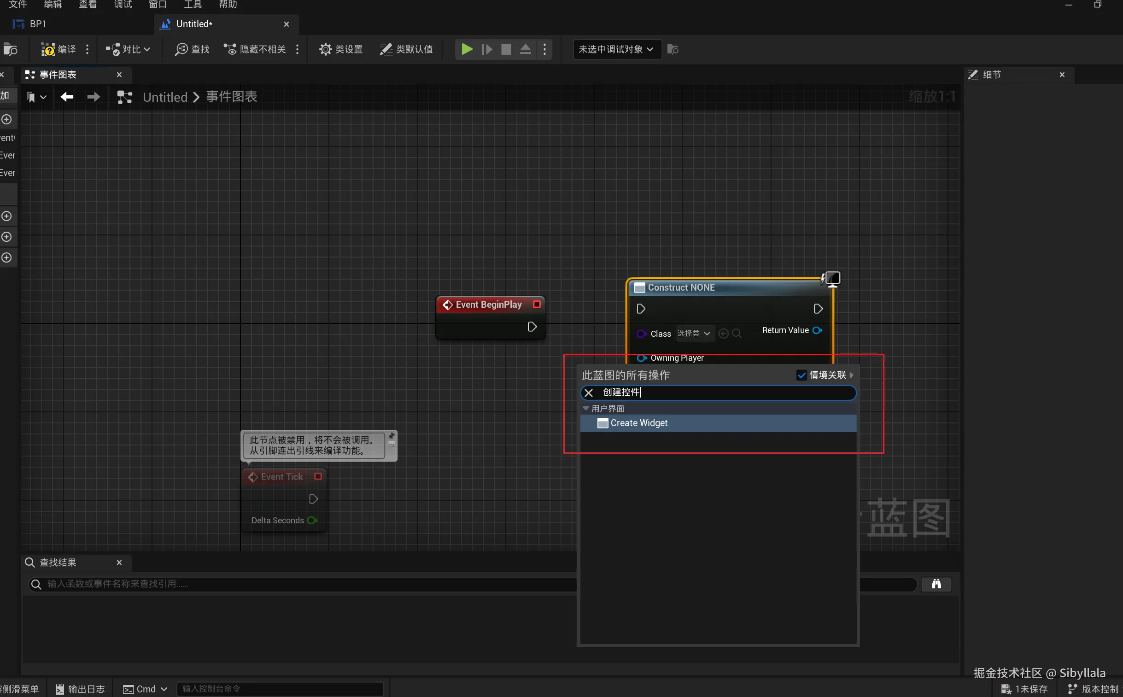Click the Event BeginPlay red delegate pin
Image resolution: width=1123 pixels, height=697 pixels.
tap(537, 304)
